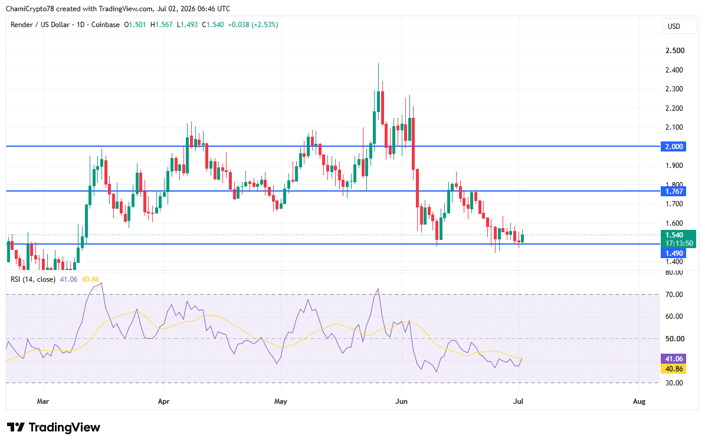This screenshot has width=705, height=445.
Task: Click the RSI 30.00 axis label
Action: point(674,383)
